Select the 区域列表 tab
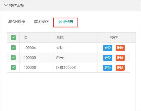 pyautogui.click(x=66, y=22)
